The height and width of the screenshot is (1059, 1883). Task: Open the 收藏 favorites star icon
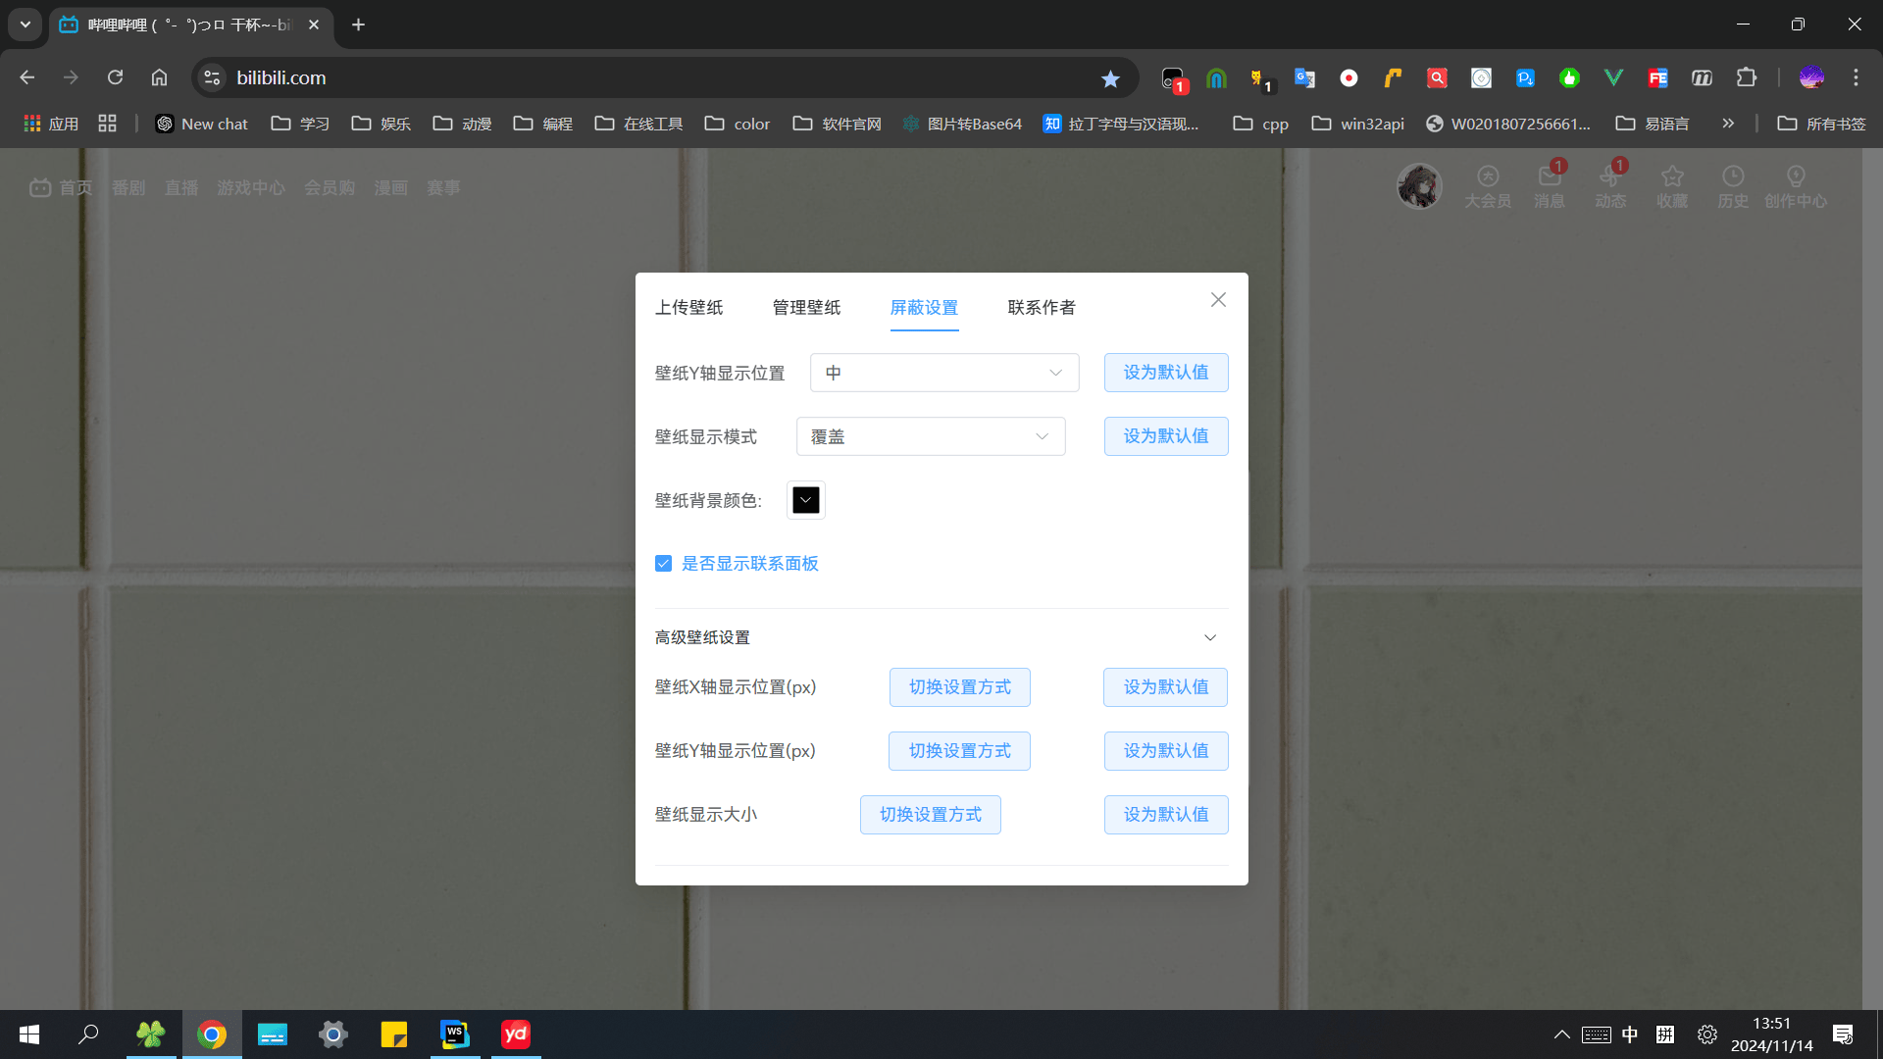click(x=1672, y=177)
